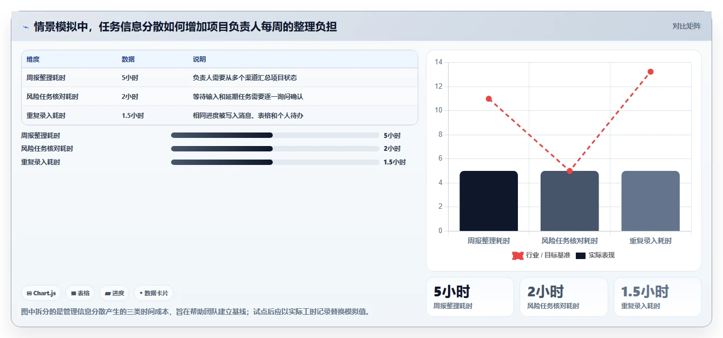Click table cell 周报整理耗时
Image resolution: width=723 pixels, height=338 pixels.
[x=46, y=78]
